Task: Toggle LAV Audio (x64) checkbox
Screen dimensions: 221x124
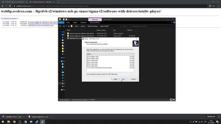Action: click(x=87, y=62)
